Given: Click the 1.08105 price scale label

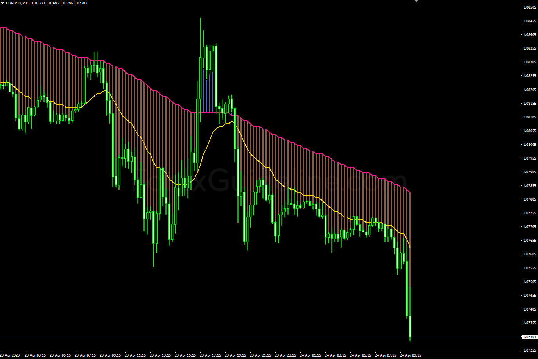Looking at the screenshot, I should coord(529,117).
